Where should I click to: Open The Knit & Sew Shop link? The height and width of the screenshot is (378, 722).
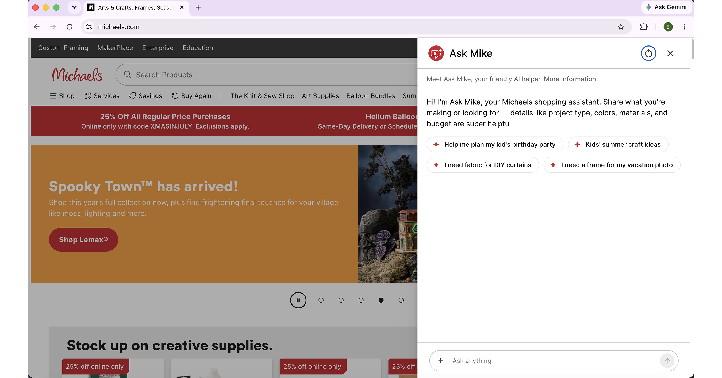[x=262, y=96]
